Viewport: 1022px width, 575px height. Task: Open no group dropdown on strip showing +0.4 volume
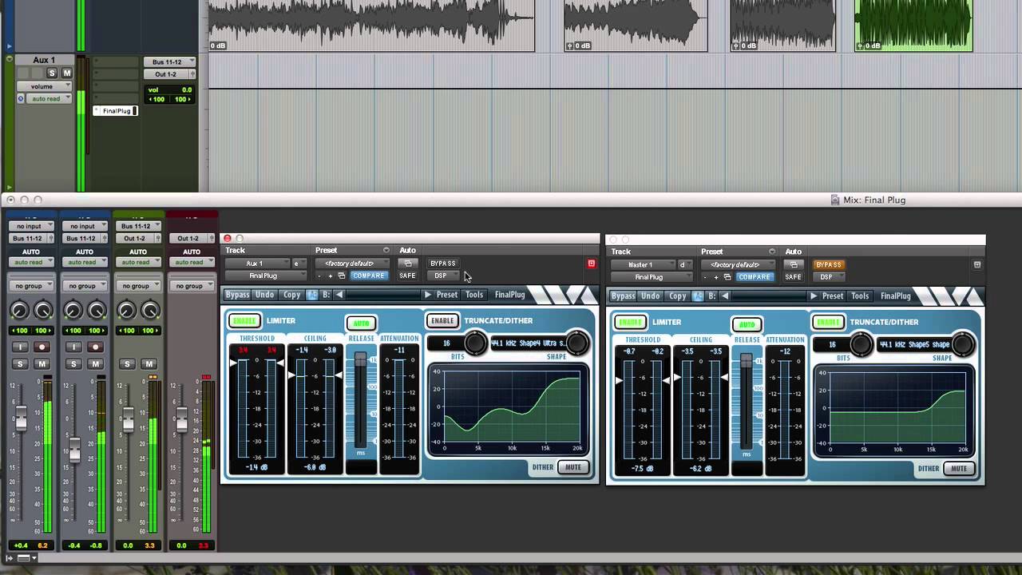pyautogui.click(x=31, y=286)
